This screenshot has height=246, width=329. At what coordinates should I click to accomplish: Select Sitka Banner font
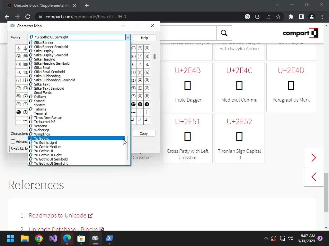point(76,43)
